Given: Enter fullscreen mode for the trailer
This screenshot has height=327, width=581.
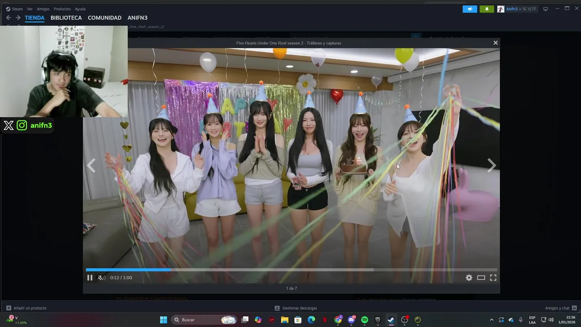Looking at the screenshot, I should tap(493, 277).
